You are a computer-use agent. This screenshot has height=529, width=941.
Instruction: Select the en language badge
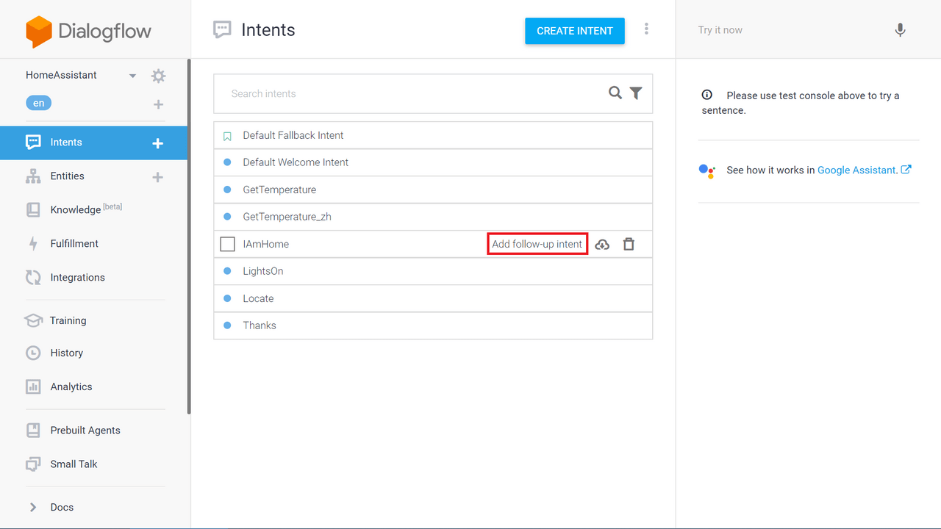tap(38, 104)
